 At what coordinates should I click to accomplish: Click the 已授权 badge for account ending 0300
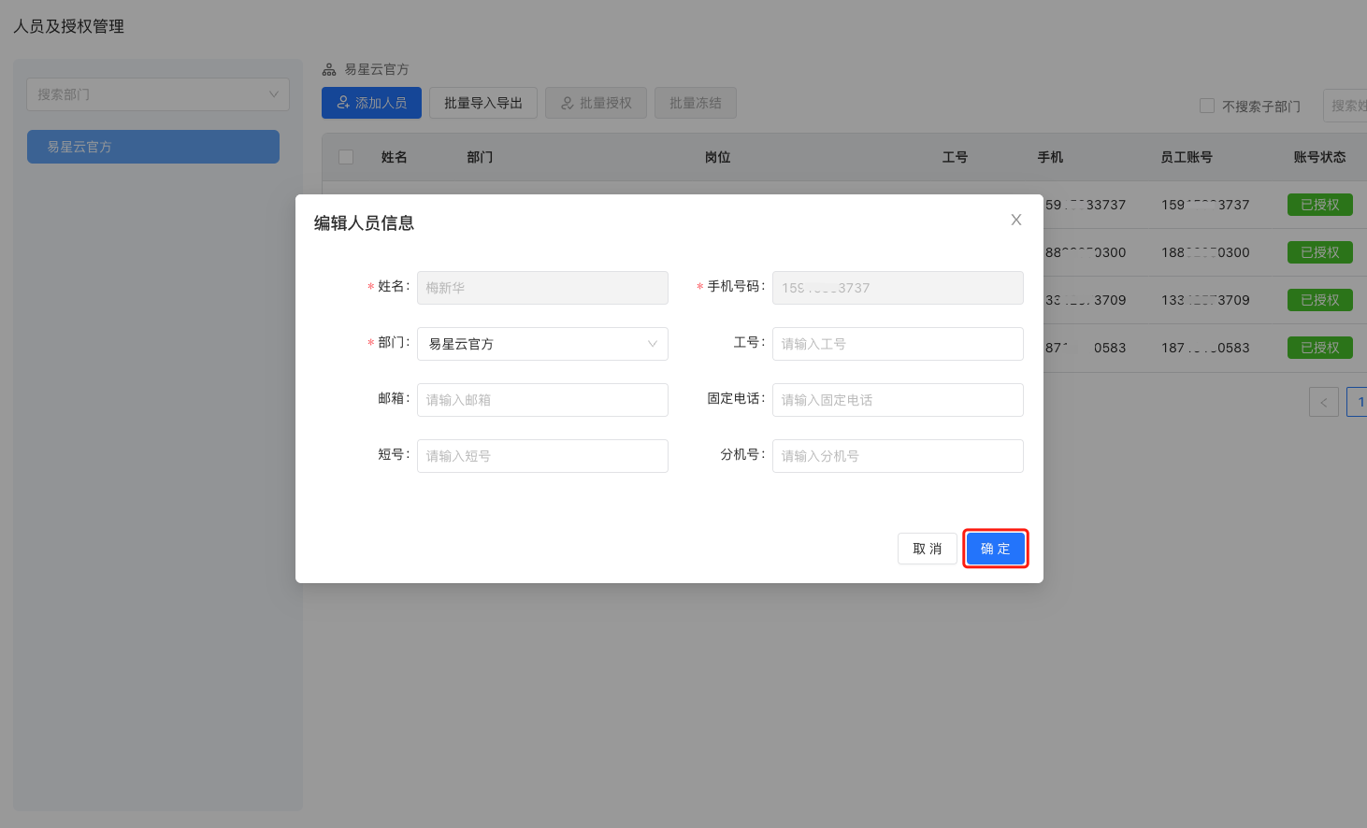[x=1320, y=252]
